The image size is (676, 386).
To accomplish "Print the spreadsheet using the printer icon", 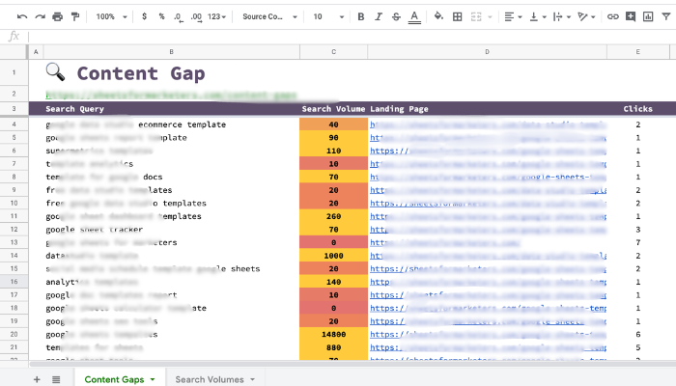I will [x=57, y=16].
